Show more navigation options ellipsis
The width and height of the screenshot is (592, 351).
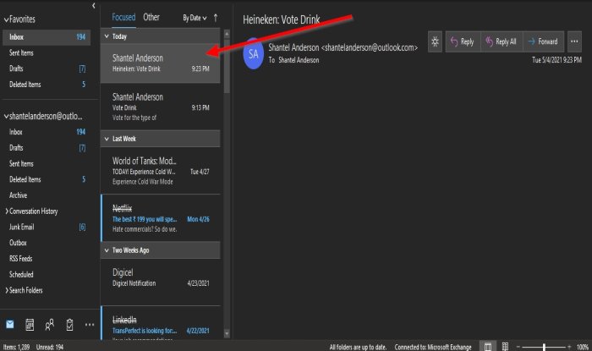click(x=90, y=325)
